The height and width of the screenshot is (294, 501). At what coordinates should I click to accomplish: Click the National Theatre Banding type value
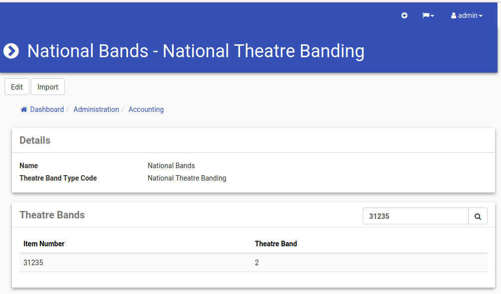187,178
